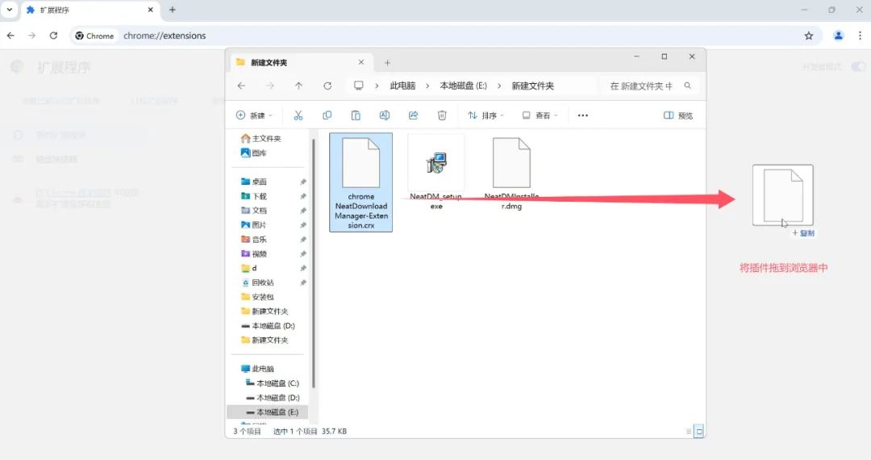Go back in File Explorer navigation
This screenshot has width=871, height=460.
(241, 86)
